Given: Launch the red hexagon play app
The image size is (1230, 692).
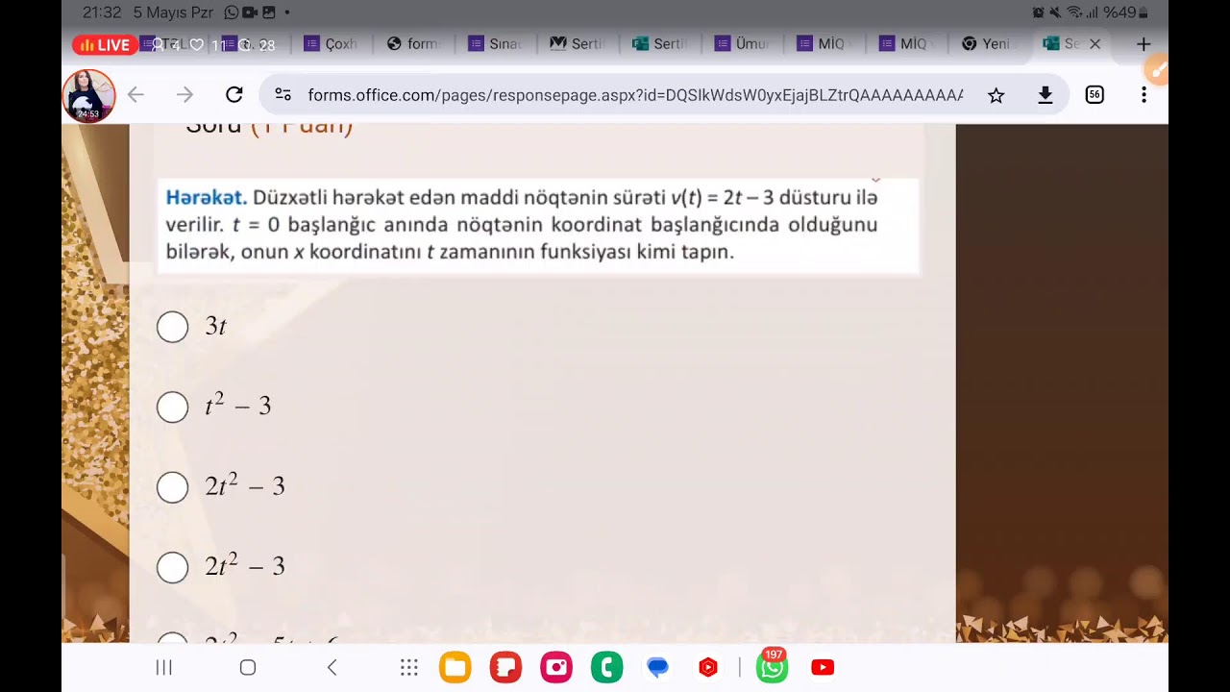Looking at the screenshot, I should 708,667.
